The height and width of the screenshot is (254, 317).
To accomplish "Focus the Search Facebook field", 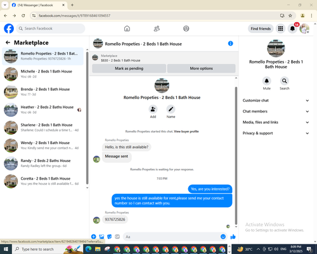I will (51, 29).
